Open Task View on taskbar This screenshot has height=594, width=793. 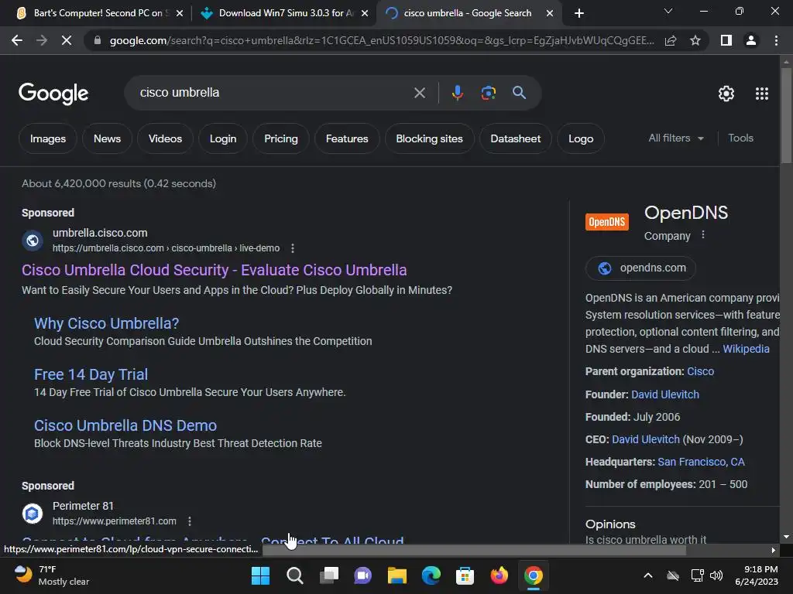tap(328, 575)
